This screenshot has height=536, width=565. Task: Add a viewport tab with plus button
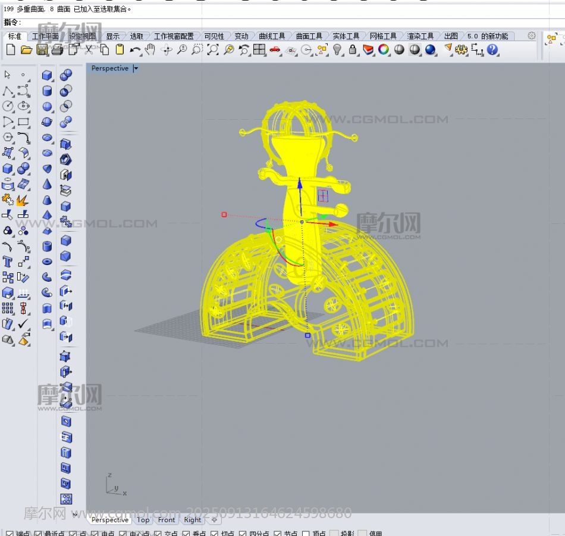(x=214, y=520)
